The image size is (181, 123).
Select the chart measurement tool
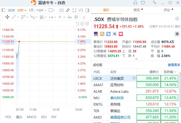42,17
